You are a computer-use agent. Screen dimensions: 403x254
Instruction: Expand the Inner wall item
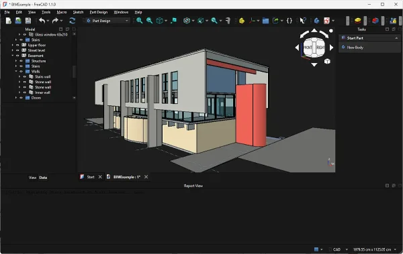click(19, 92)
